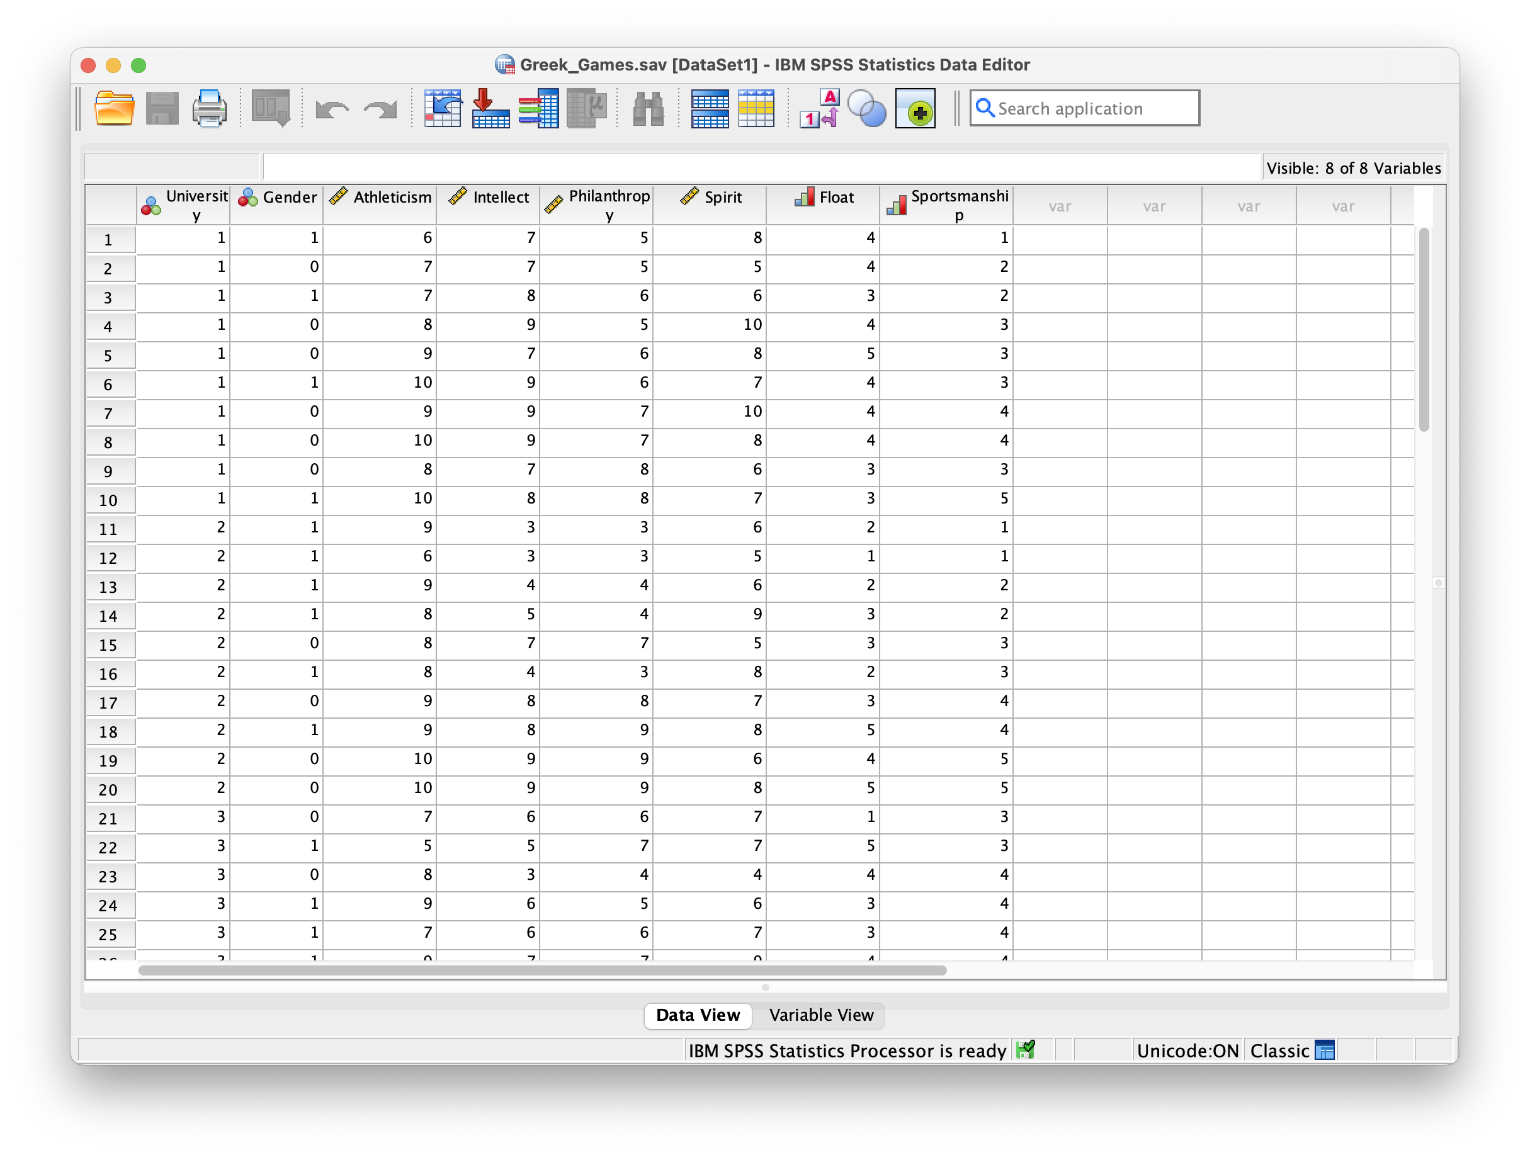Select row 10 by its row number
The width and height of the screenshot is (1530, 1158).
coord(110,499)
